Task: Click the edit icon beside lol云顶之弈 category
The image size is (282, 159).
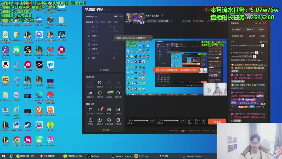Action: pos(172,21)
